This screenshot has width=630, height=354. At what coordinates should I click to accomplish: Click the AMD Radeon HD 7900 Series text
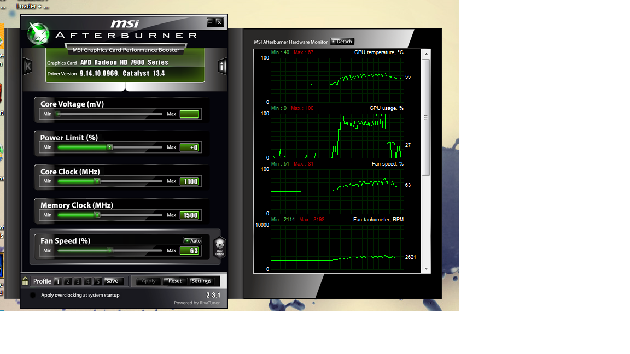124,62
